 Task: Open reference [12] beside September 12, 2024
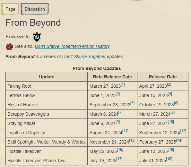183,131
